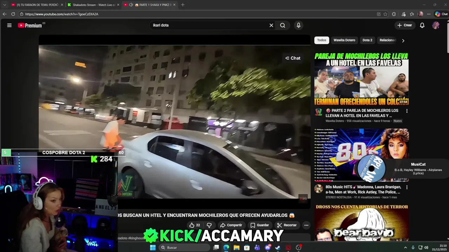Launch Dota 2 from the taskbar

point(288,247)
